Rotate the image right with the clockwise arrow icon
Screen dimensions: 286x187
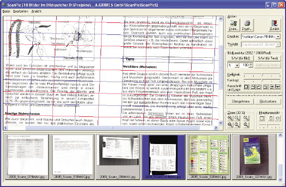pyautogui.click(x=259, y=87)
